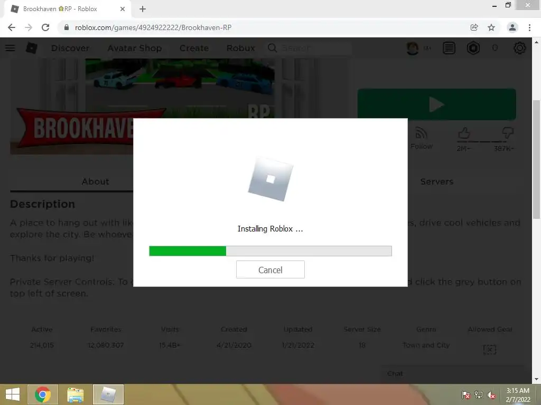This screenshot has height=405, width=541.
Task: Click the Robux hexagon icon
Action: point(473,48)
